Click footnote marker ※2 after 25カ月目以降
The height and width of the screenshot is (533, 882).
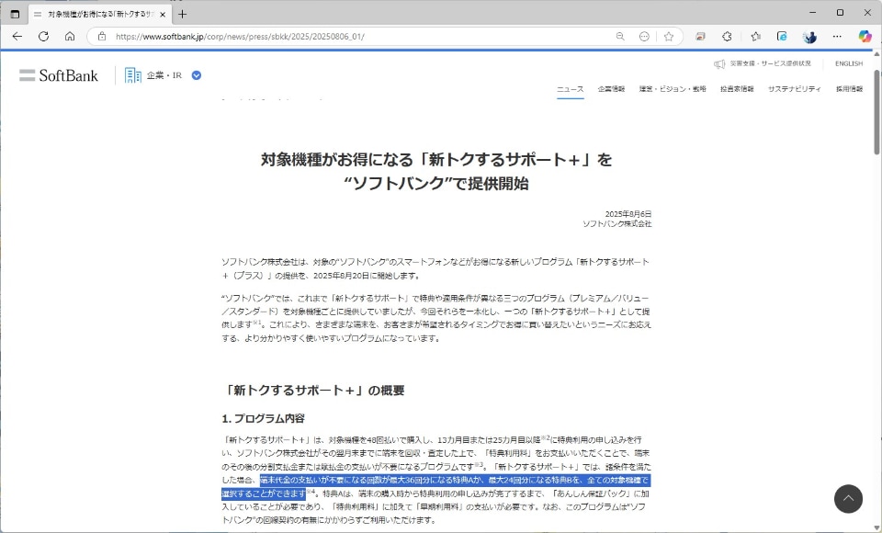(x=545, y=437)
